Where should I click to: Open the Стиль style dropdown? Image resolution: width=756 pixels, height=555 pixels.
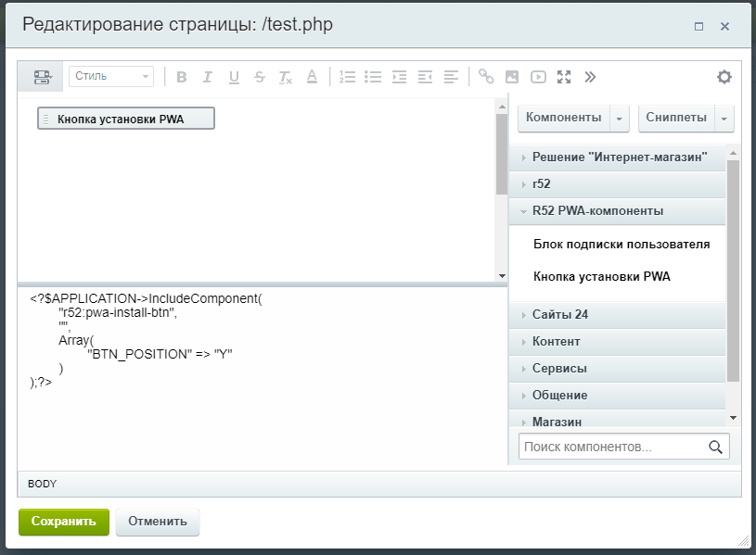tap(111, 77)
